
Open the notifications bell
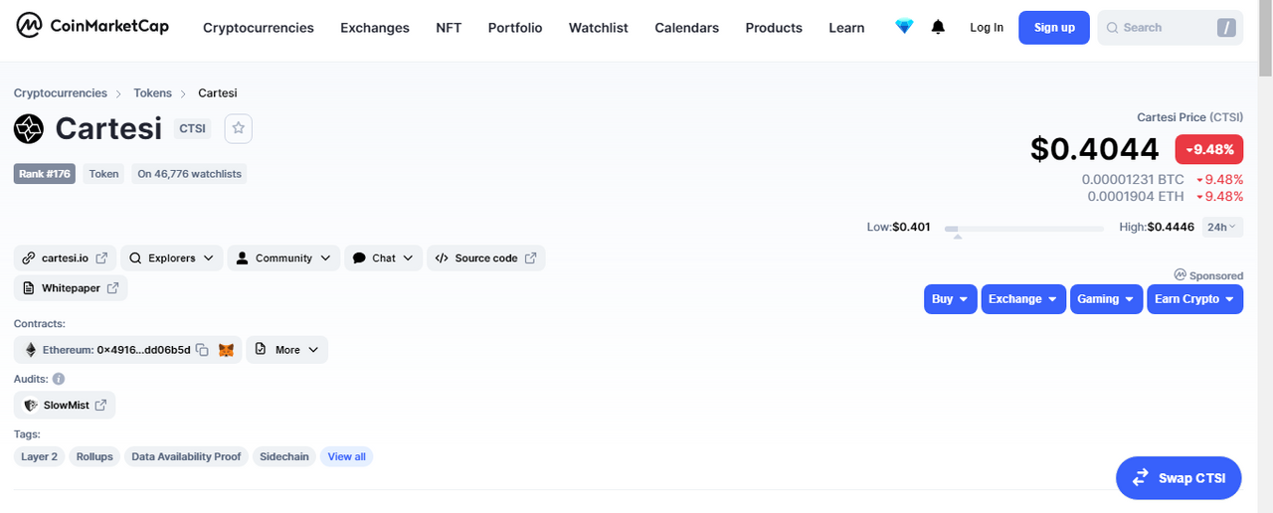938,27
